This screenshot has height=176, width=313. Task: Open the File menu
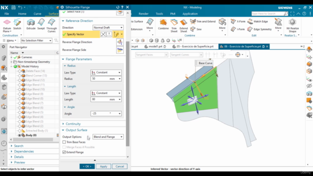6,14
